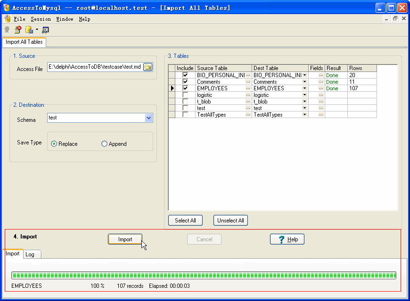Open the Session menu
410x301 pixels.
pos(41,19)
